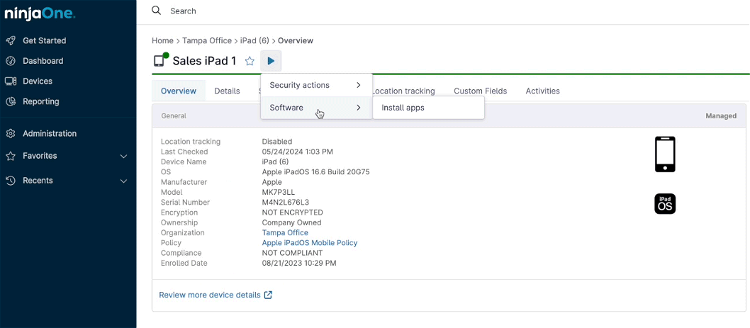Viewport: 750px width, 328px height.
Task: Expand the Recents chevron
Action: [x=123, y=181]
